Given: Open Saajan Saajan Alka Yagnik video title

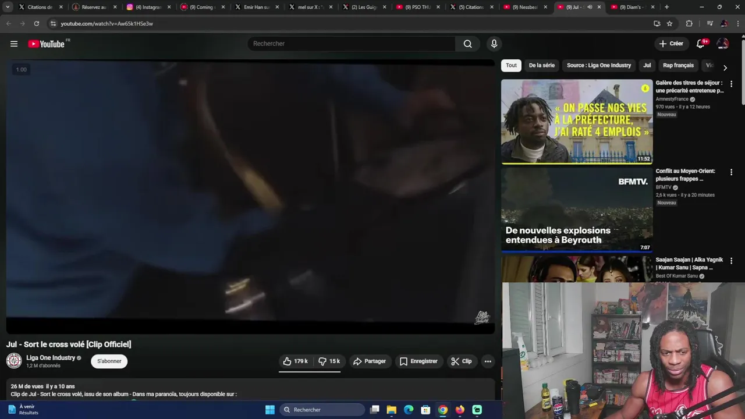Looking at the screenshot, I should pyautogui.click(x=689, y=264).
